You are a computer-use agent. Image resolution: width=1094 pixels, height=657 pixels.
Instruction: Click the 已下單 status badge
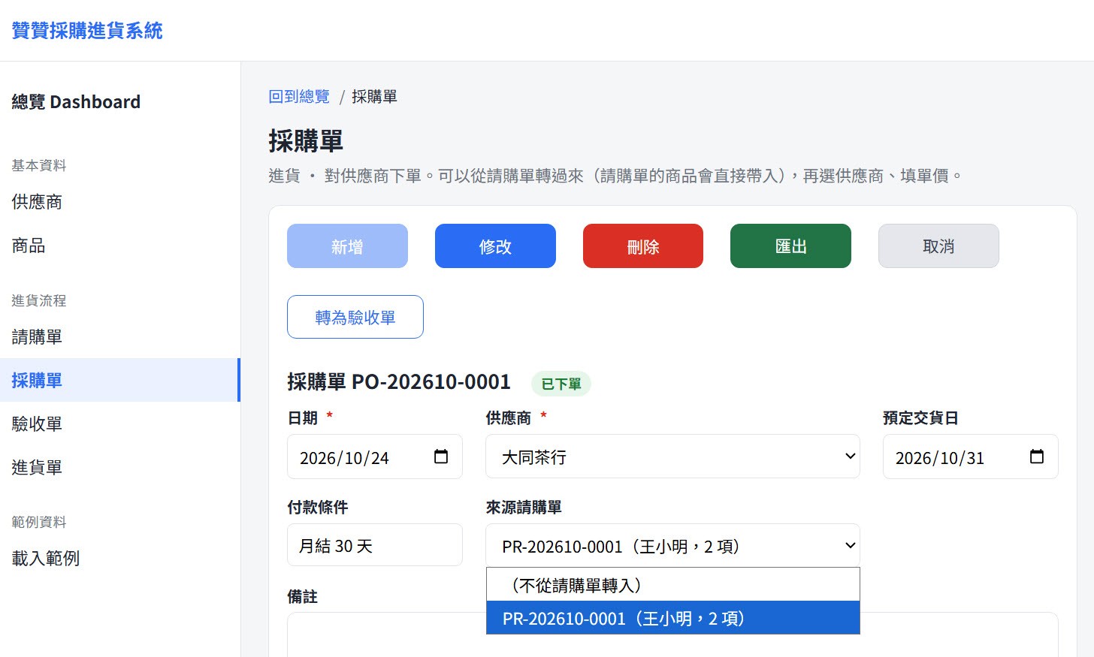coord(561,384)
